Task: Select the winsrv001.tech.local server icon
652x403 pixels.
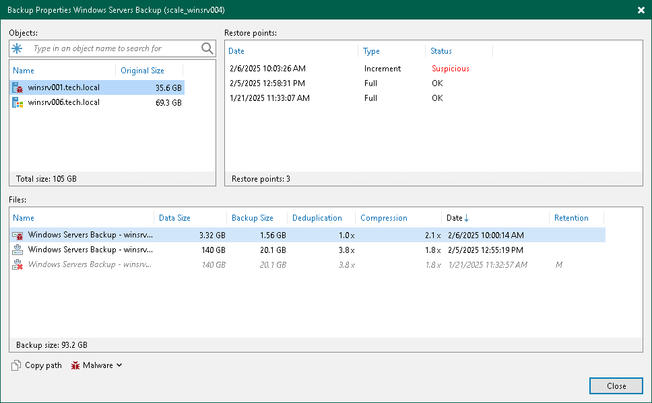Action: pos(17,88)
